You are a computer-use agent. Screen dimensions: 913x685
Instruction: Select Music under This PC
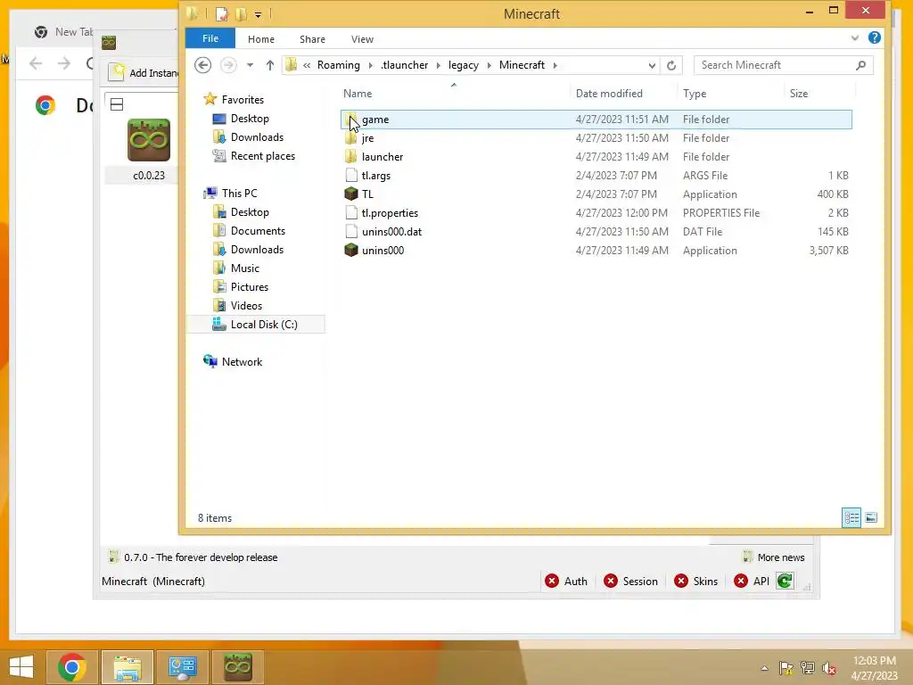coord(244,268)
